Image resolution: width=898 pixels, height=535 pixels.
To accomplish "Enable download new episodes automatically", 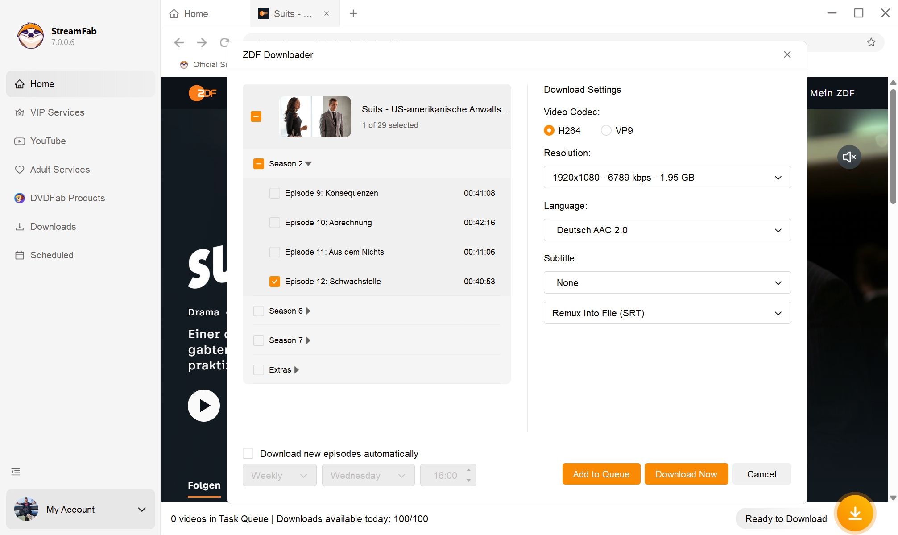I will pos(248,453).
